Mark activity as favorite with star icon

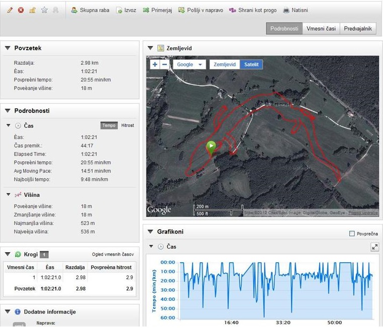(44, 10)
